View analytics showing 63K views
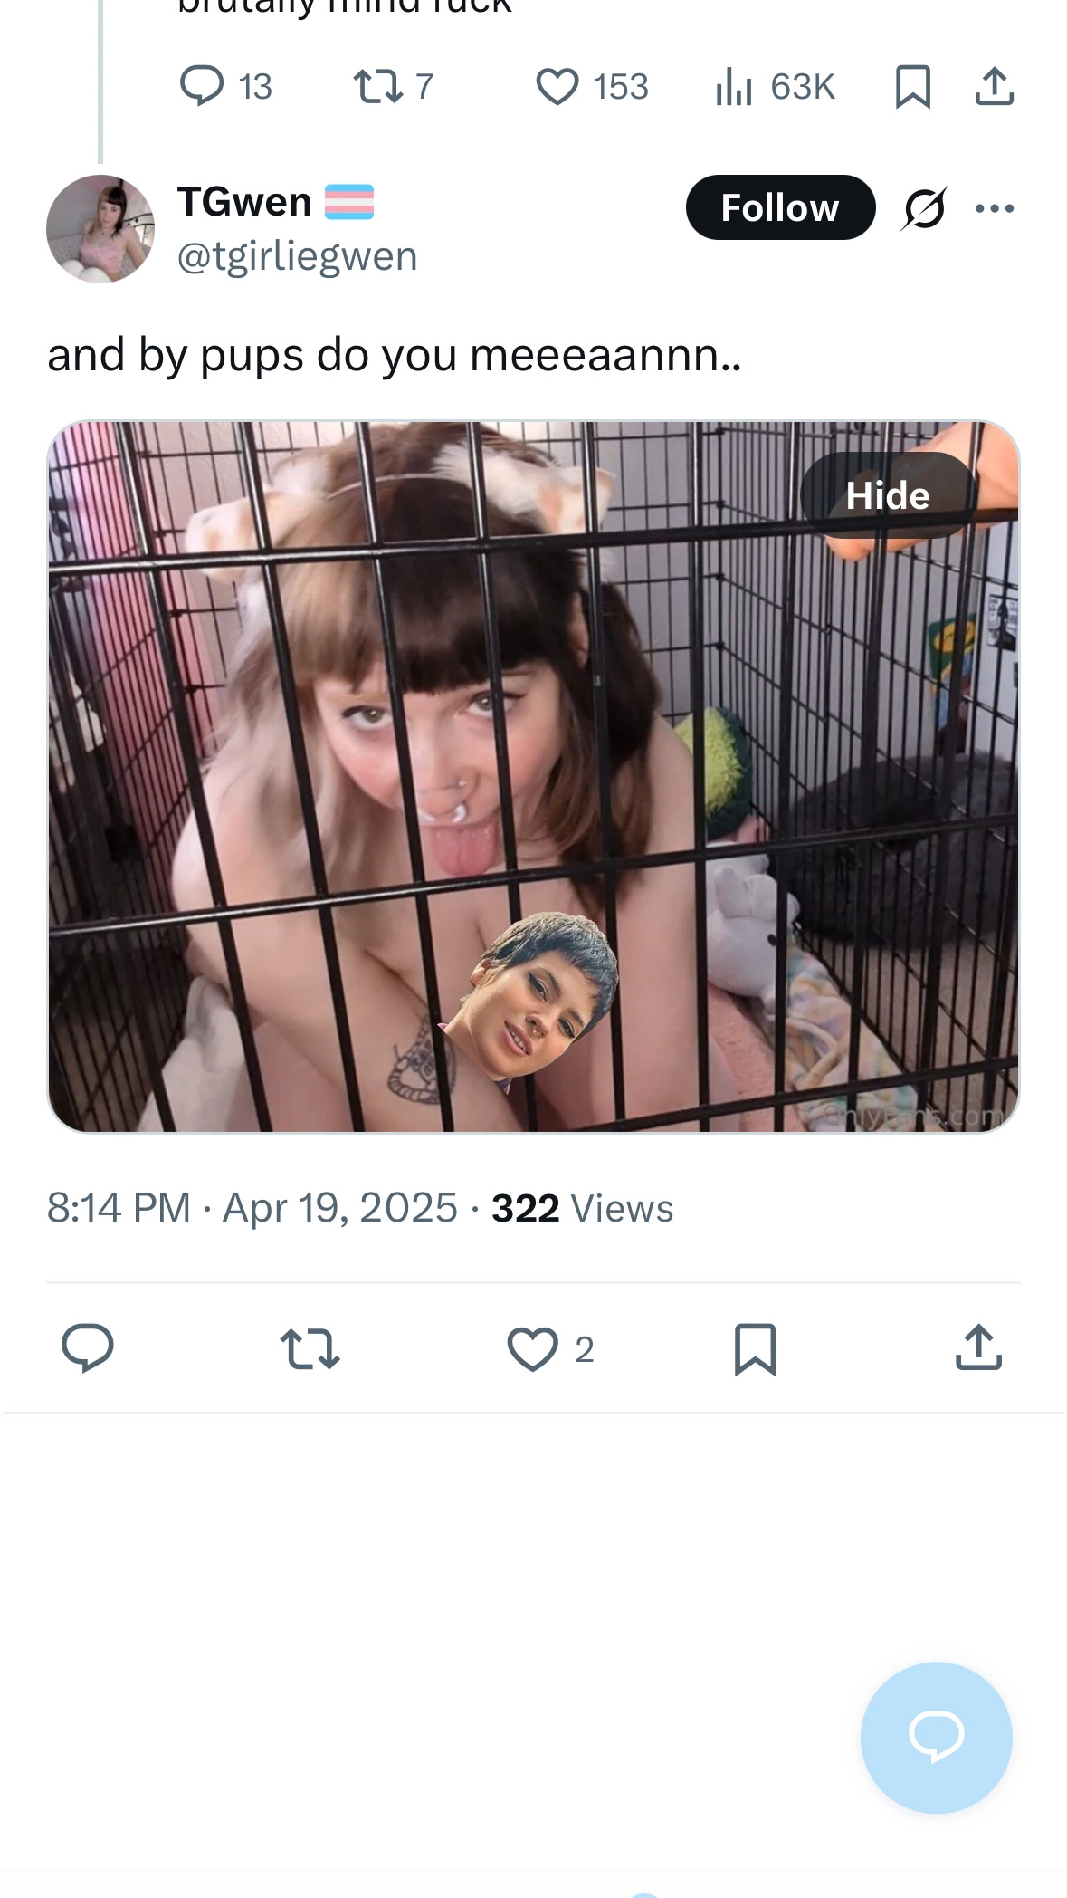 coord(775,87)
